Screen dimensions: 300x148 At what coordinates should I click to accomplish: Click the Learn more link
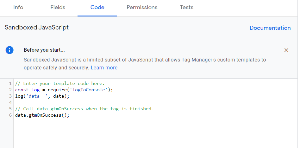click(x=104, y=68)
